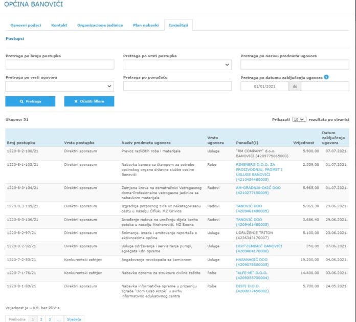356x322 pixels.
Task: Go to the Plan nabavki tab
Action: tap(145, 25)
